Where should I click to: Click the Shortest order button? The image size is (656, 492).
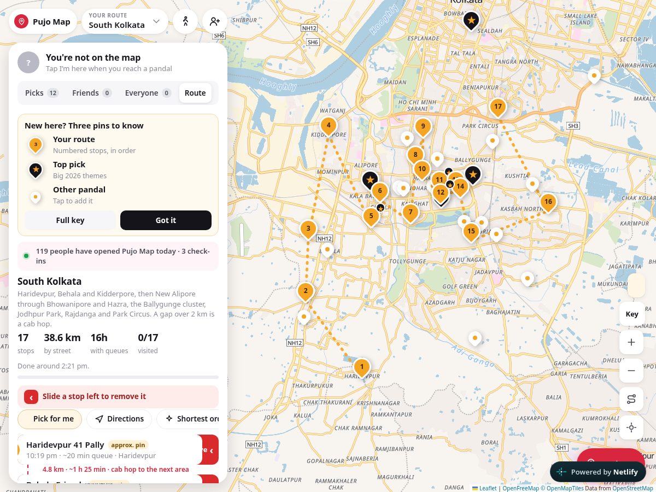coord(188,419)
